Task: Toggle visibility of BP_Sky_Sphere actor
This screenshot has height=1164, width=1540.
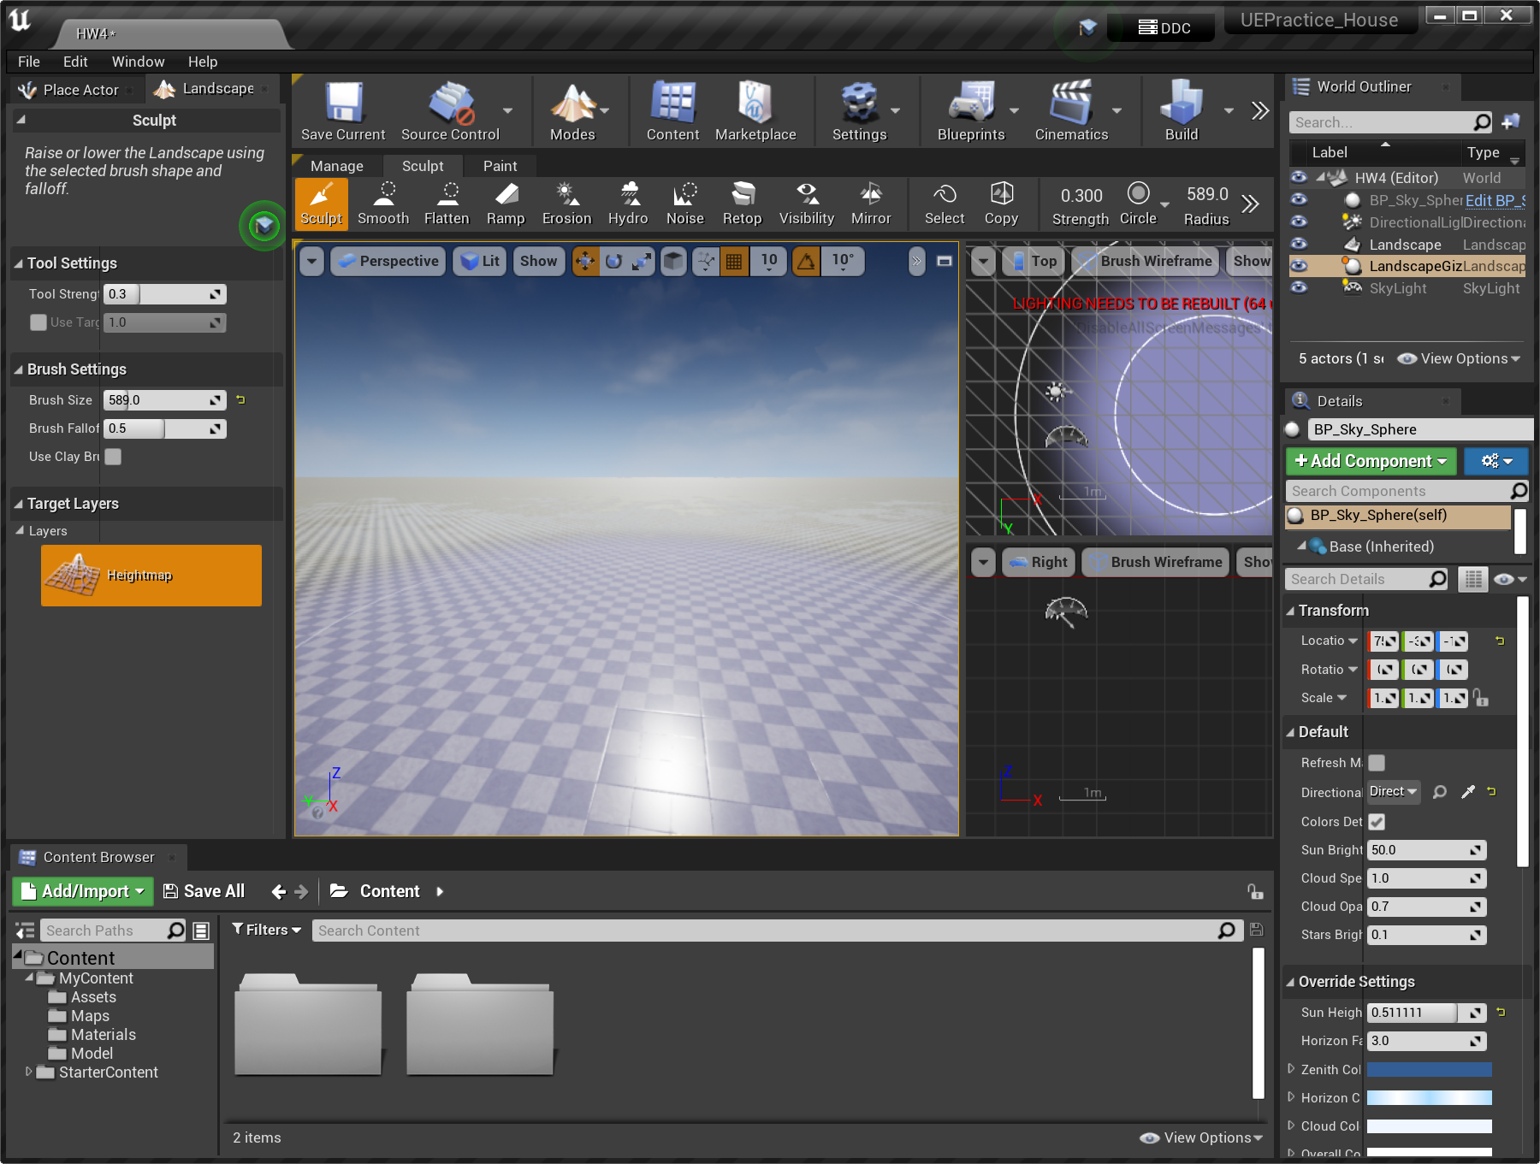Action: click(x=1299, y=199)
